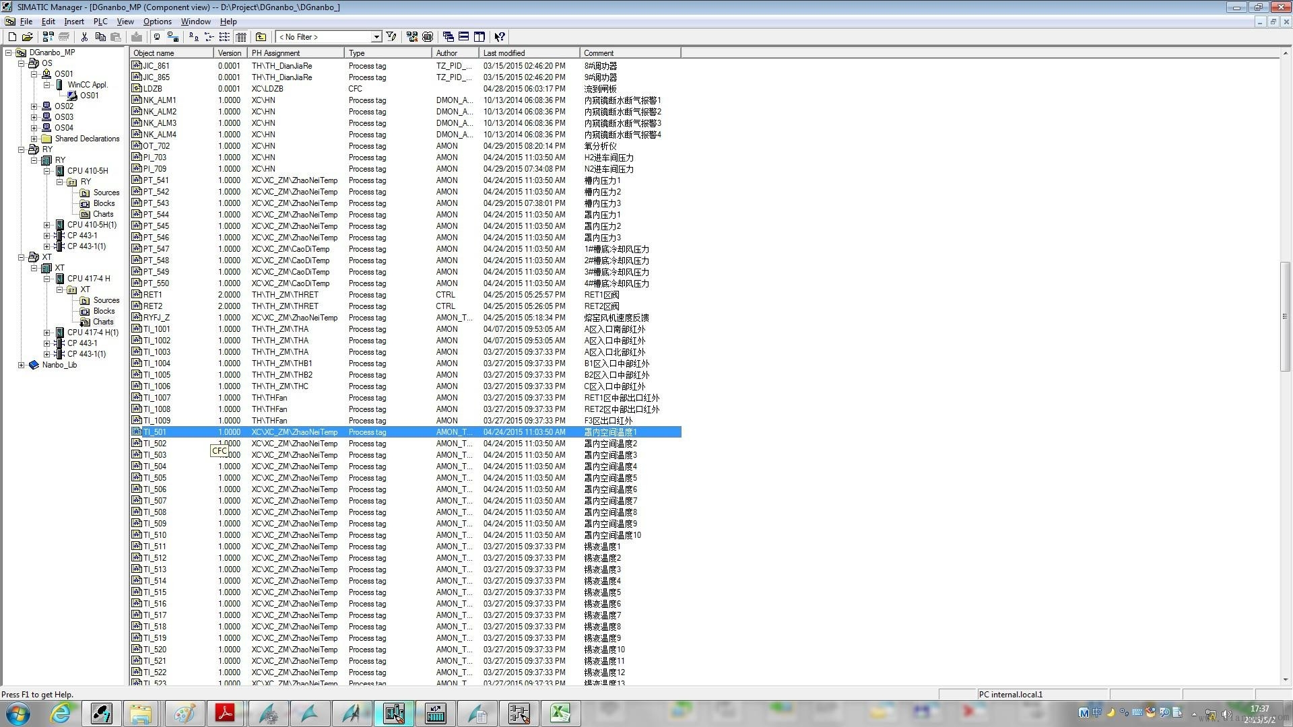
Task: Cascade the windows via toolbar
Action: (x=448, y=37)
